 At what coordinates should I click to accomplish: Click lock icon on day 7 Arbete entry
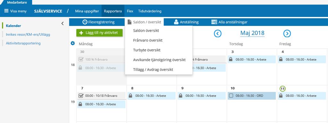pyautogui.click(x=80, y=104)
